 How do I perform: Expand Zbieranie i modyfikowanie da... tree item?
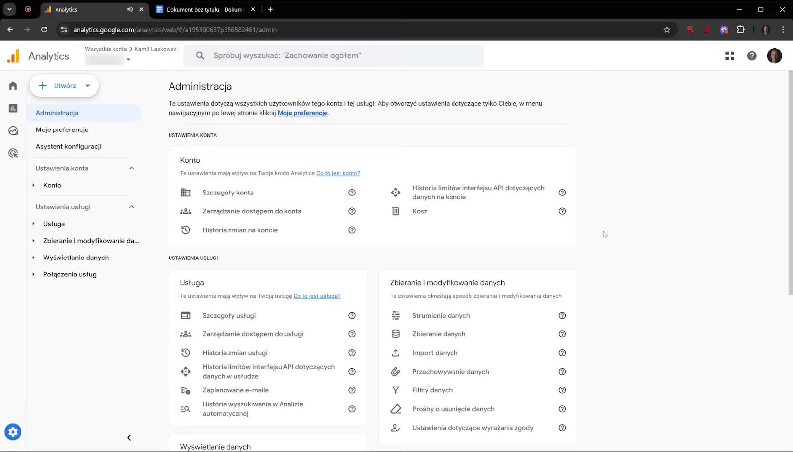coord(33,241)
